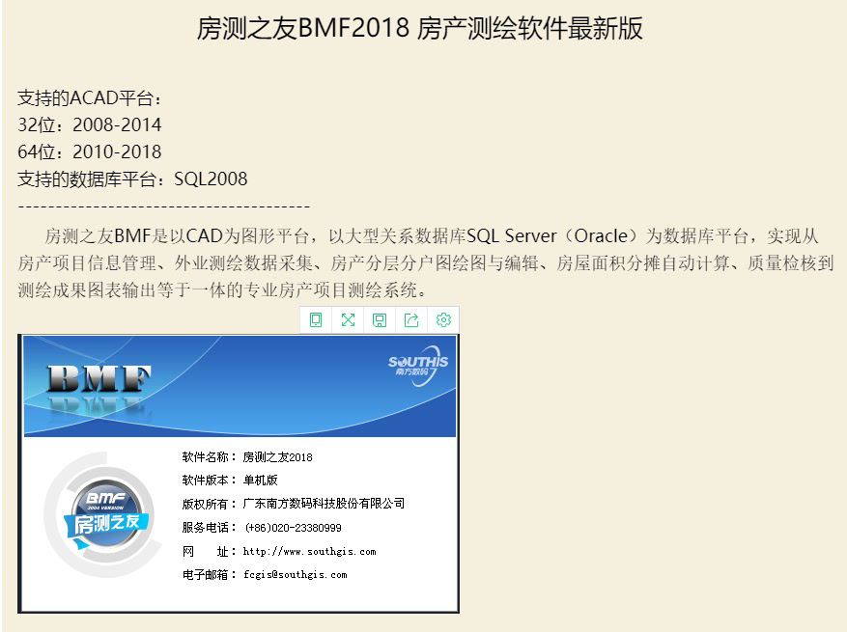Click the text '支持的数据库平台：SQL2008'
Screen dimensions: 847x632
tap(132, 179)
